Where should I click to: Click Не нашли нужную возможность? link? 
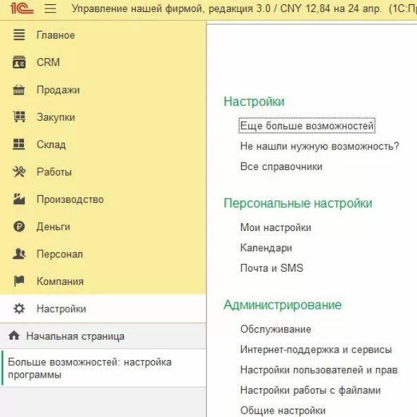tap(319, 146)
